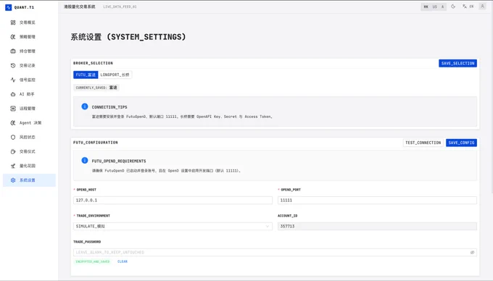Viewport: 493px width, 281px height.
Task: Click the 港股量化交易系统 header title
Action: click(x=80, y=7)
